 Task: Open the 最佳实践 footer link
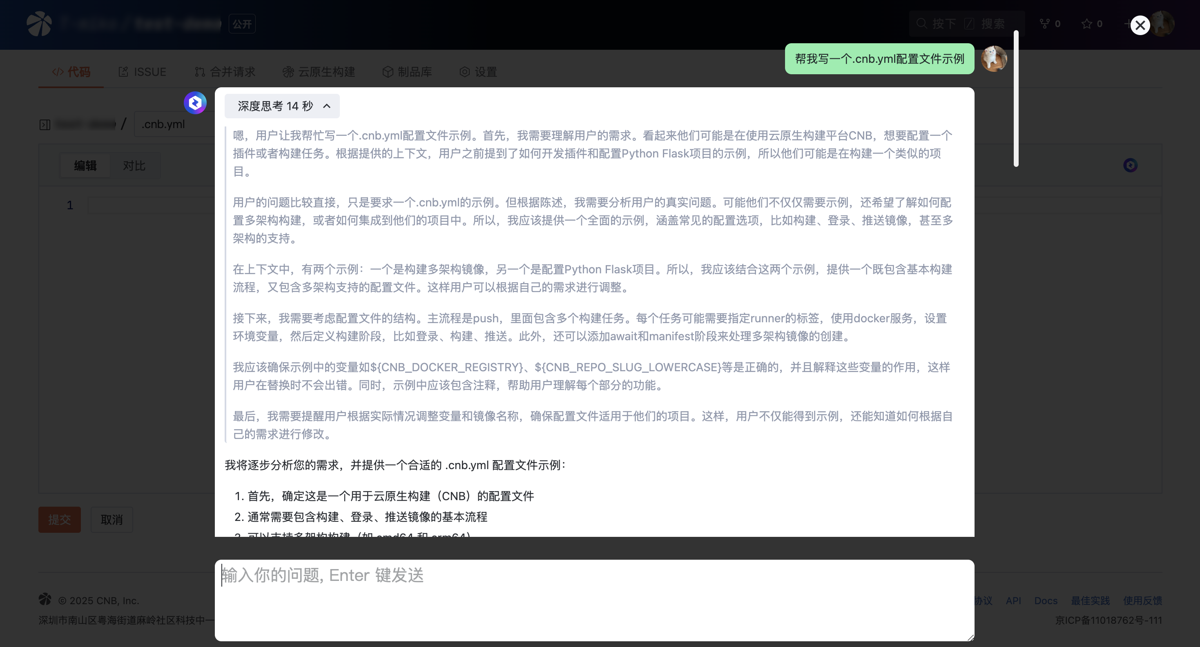point(1090,600)
